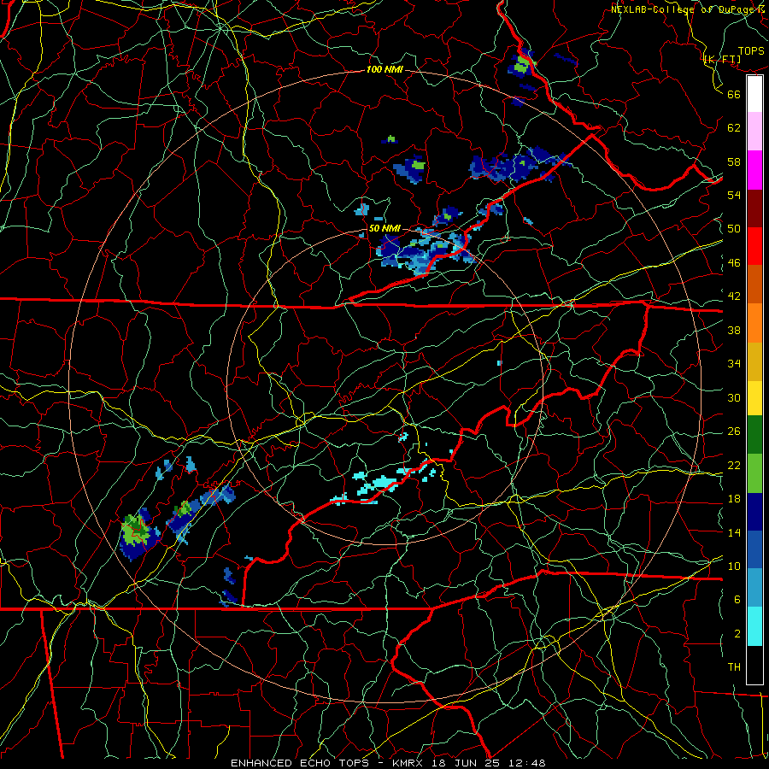769x769 pixels.
Task: Click the '10' legend value
Action: (734, 566)
